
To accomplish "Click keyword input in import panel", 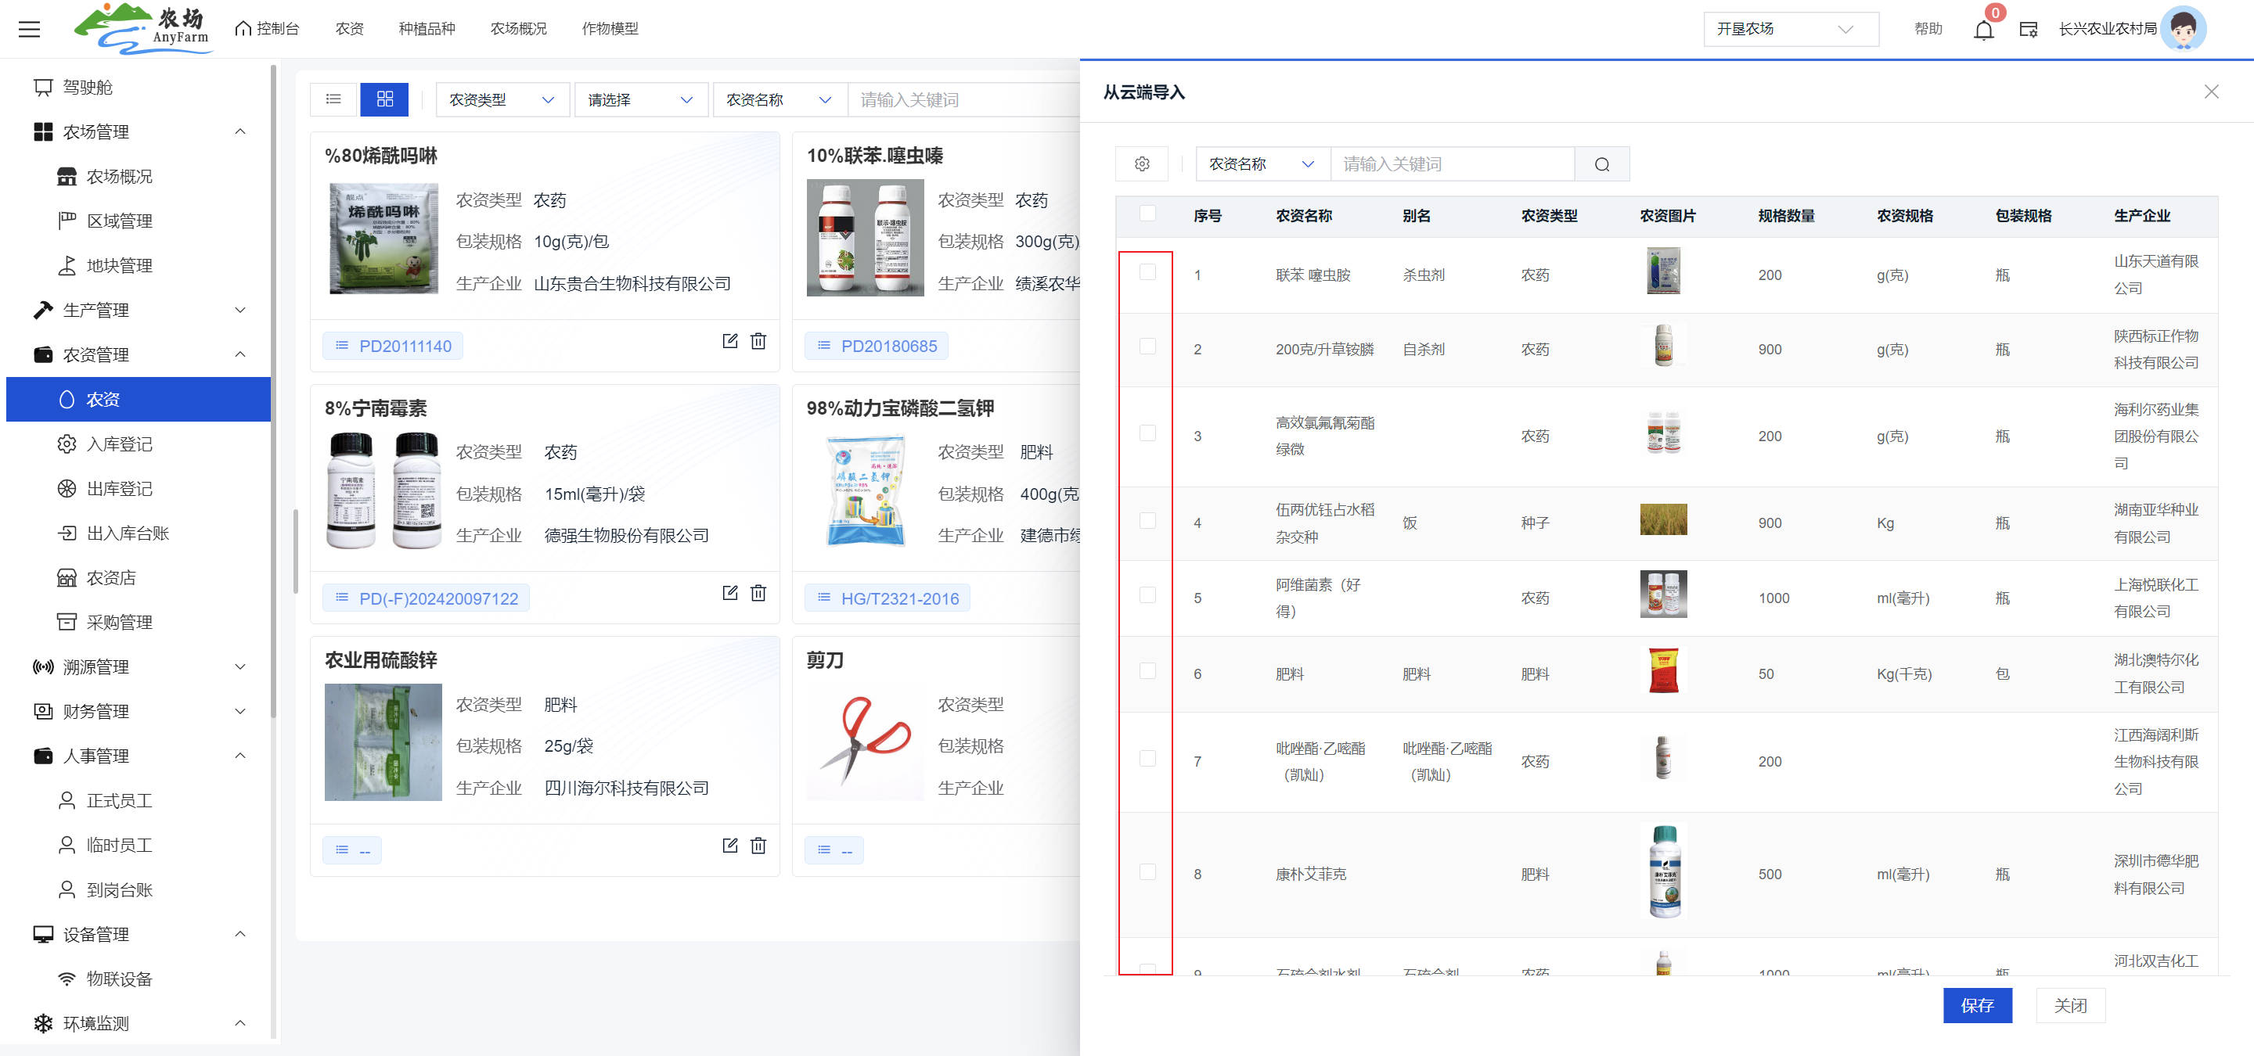I will (1451, 164).
